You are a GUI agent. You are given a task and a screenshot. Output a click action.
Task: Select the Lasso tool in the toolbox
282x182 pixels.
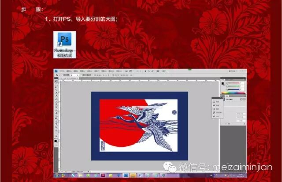click(56, 87)
